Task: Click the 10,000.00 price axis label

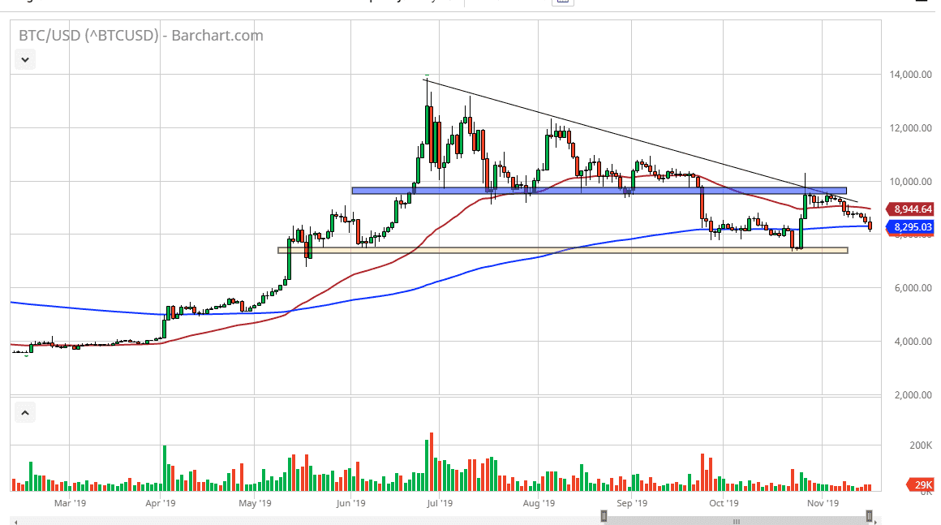Action: pos(910,181)
